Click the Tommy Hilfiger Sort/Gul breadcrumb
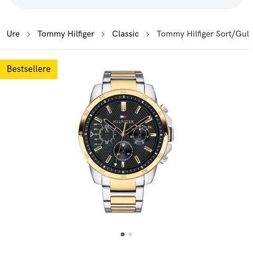Image resolution: width=253 pixels, height=253 pixels. [202, 34]
